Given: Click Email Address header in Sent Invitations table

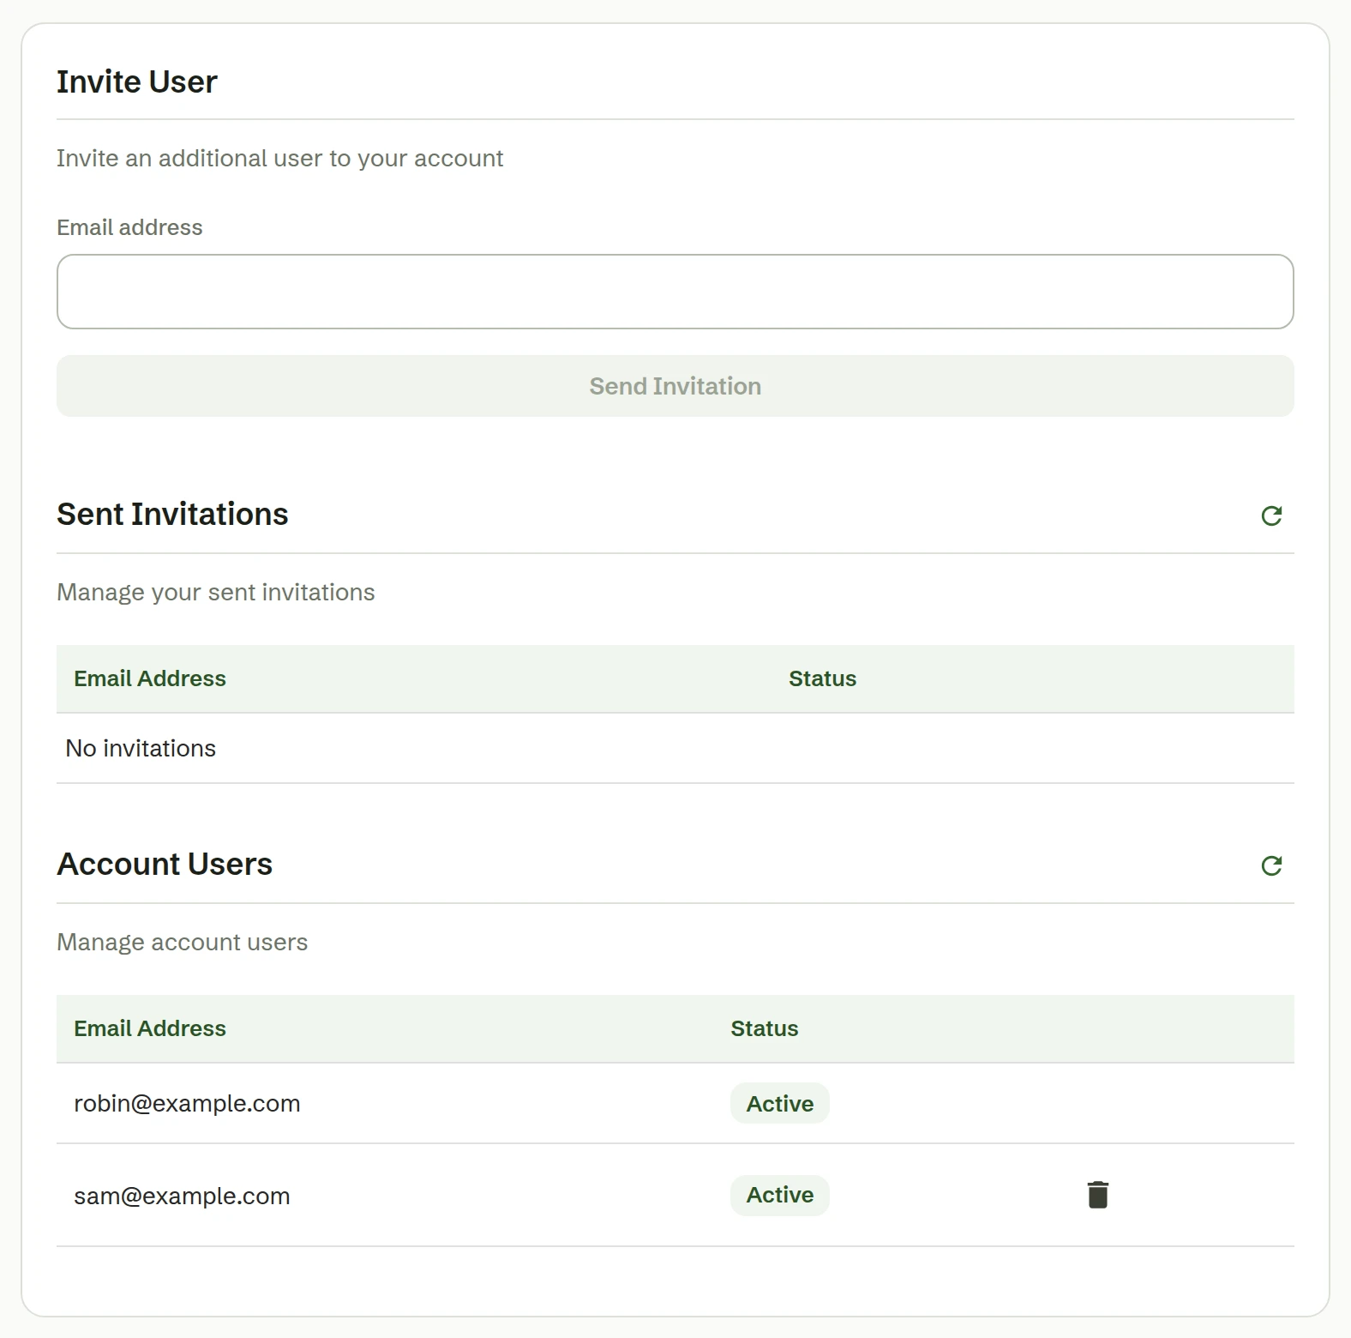Looking at the screenshot, I should tap(150, 678).
